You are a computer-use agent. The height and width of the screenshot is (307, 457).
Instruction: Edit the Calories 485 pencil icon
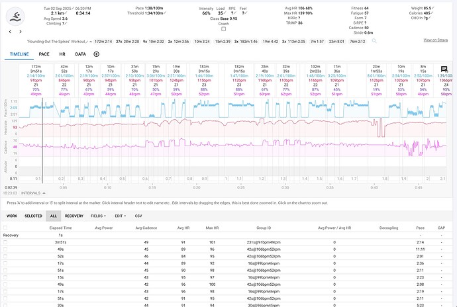(x=432, y=13)
